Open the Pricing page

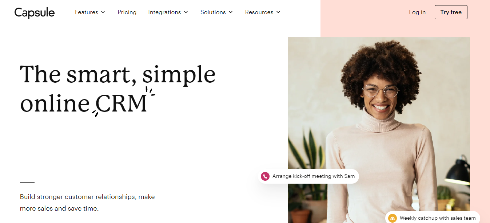pyautogui.click(x=127, y=12)
